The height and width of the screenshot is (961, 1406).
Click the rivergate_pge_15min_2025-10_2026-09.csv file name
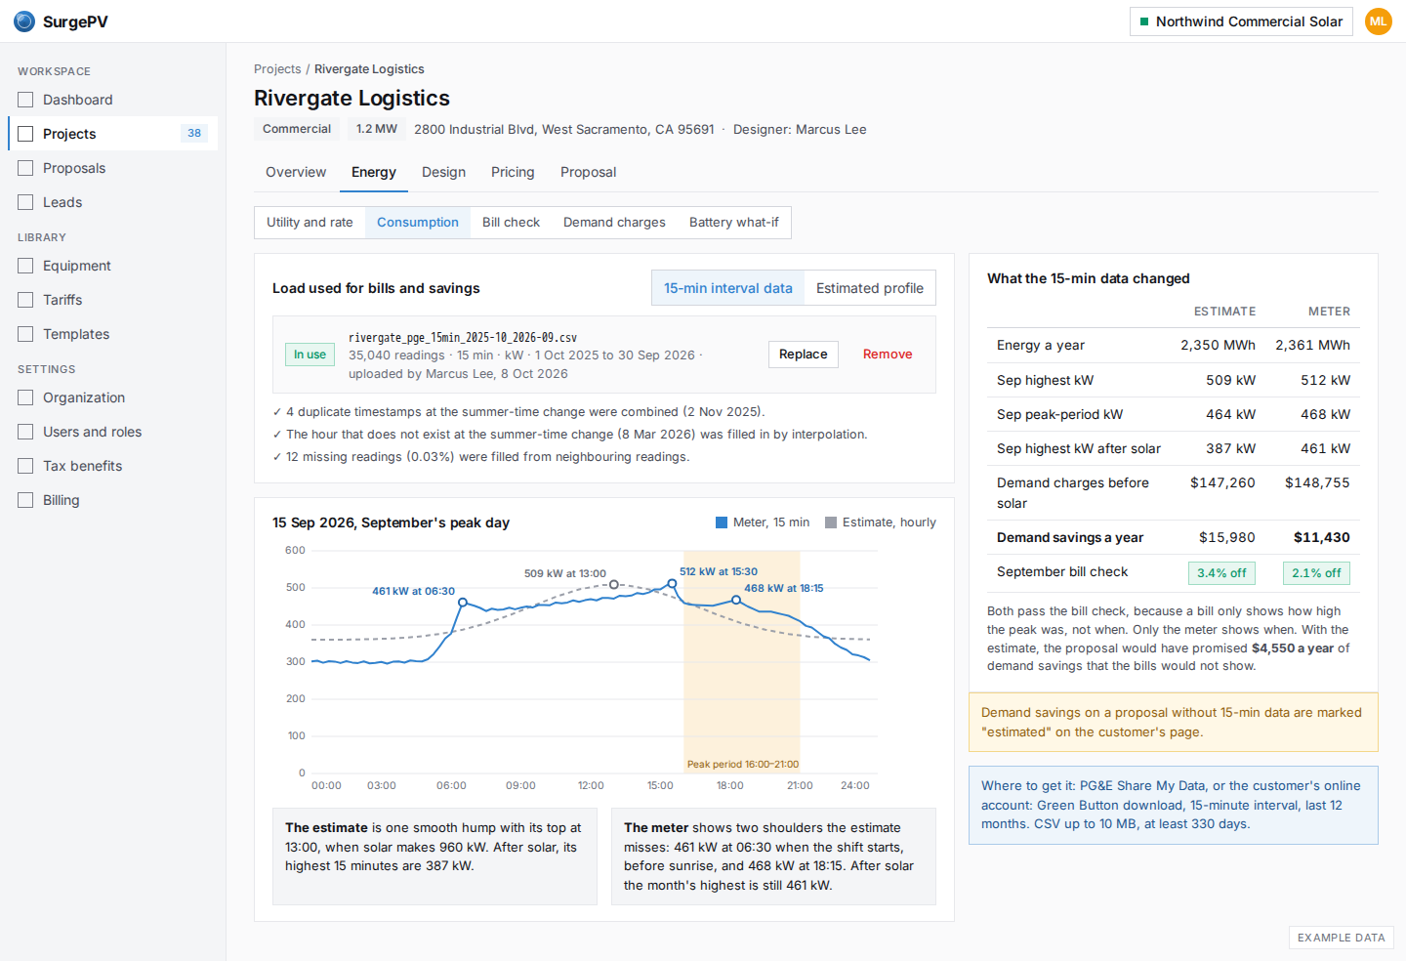[x=463, y=338]
